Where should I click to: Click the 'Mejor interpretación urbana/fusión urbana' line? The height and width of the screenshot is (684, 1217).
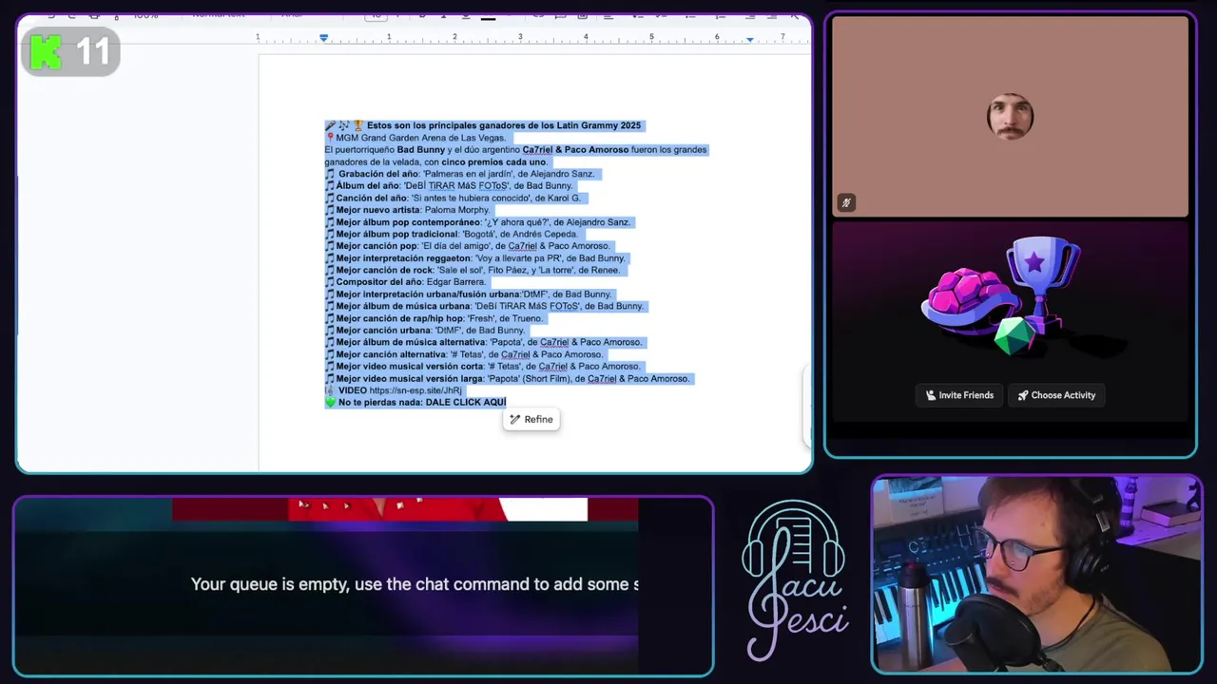(469, 294)
